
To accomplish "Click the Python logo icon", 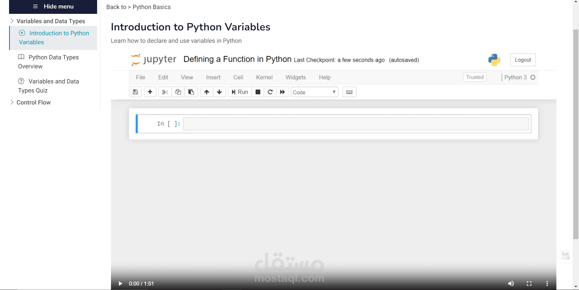I will [x=494, y=60].
